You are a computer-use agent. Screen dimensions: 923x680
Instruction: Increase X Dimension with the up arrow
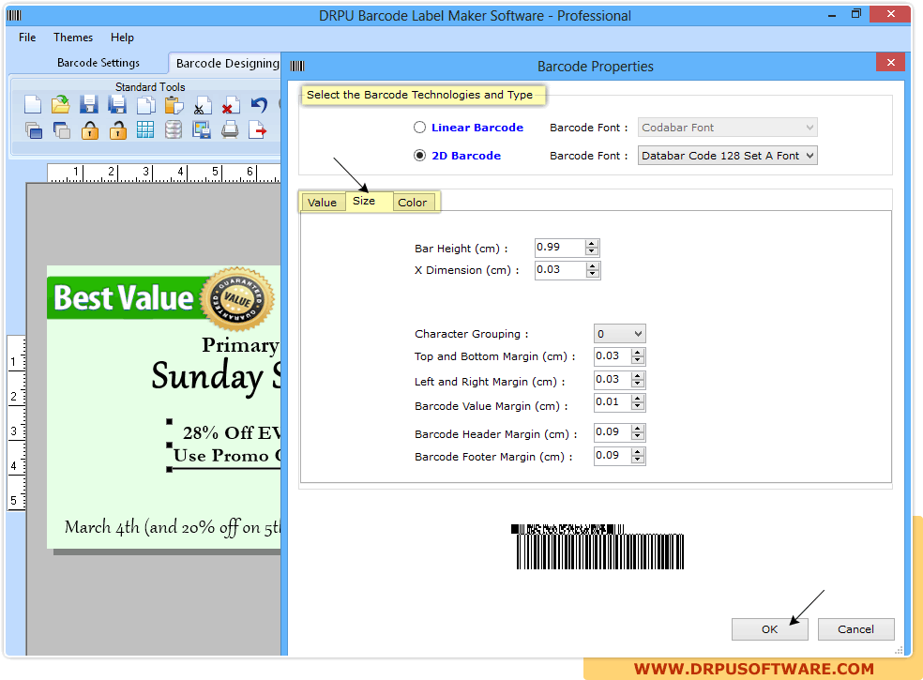point(592,265)
